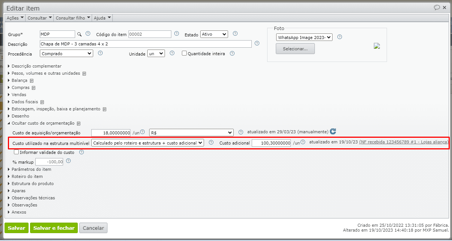
Task: Click Salvar e fechar button
Action: click(54, 228)
